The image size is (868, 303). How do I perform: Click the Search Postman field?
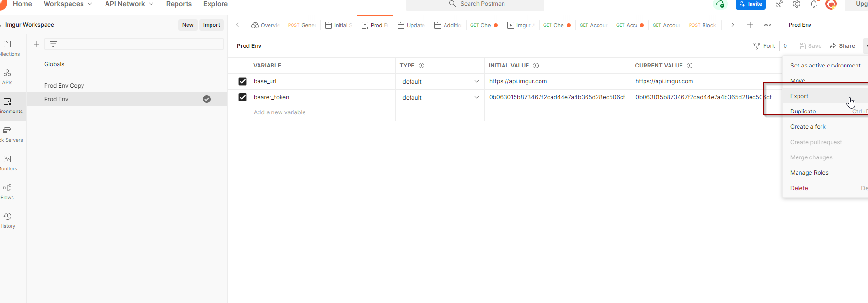coord(475,4)
